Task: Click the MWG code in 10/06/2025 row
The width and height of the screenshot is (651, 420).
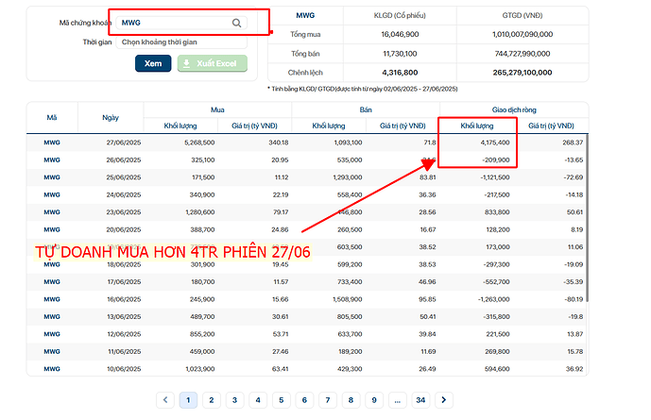Action: [52, 369]
